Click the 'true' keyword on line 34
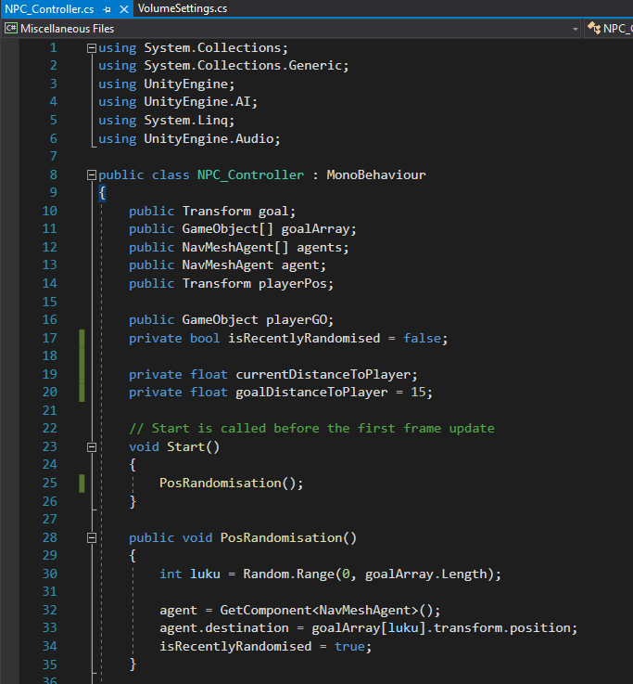 [349, 647]
